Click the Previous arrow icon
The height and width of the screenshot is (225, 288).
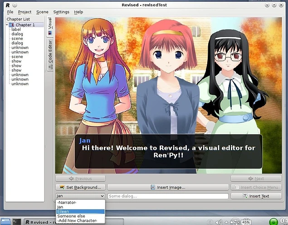tap(71, 178)
